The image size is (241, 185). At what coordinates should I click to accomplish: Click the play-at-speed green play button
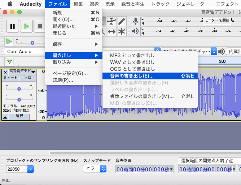click(9, 41)
